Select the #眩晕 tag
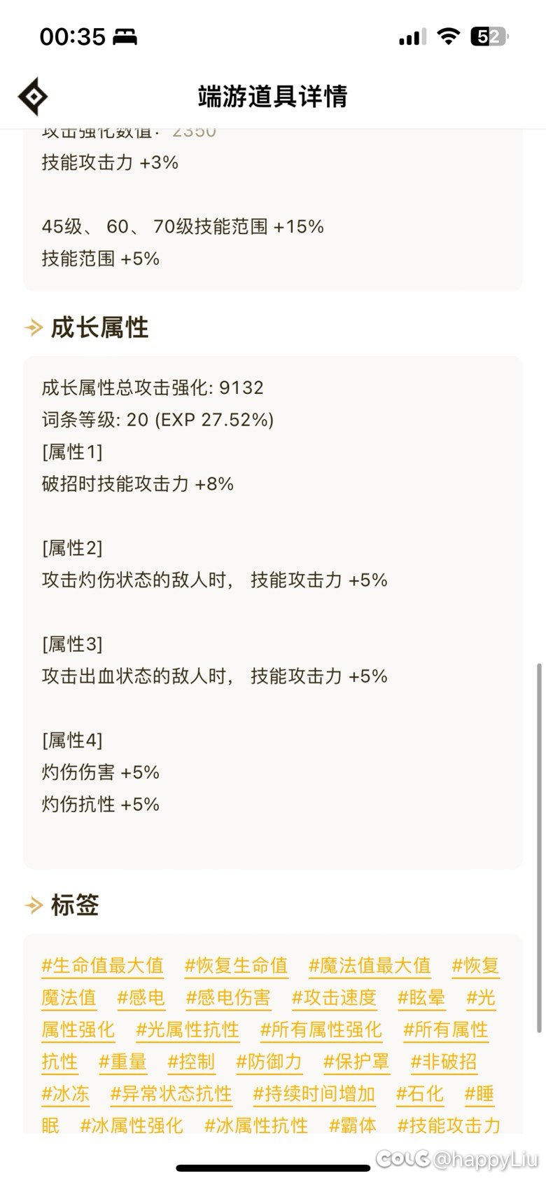546x1183 pixels. (421, 998)
